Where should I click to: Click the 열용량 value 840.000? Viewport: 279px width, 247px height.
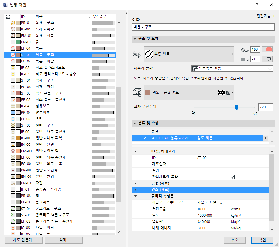(204, 222)
